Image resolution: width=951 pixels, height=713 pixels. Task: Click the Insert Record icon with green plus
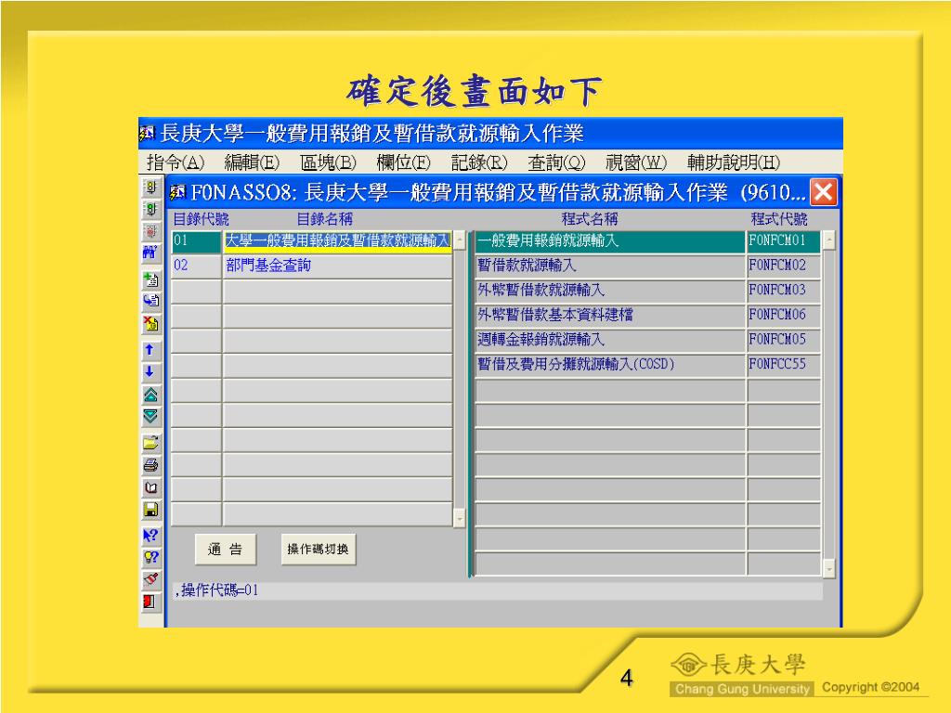tap(150, 279)
